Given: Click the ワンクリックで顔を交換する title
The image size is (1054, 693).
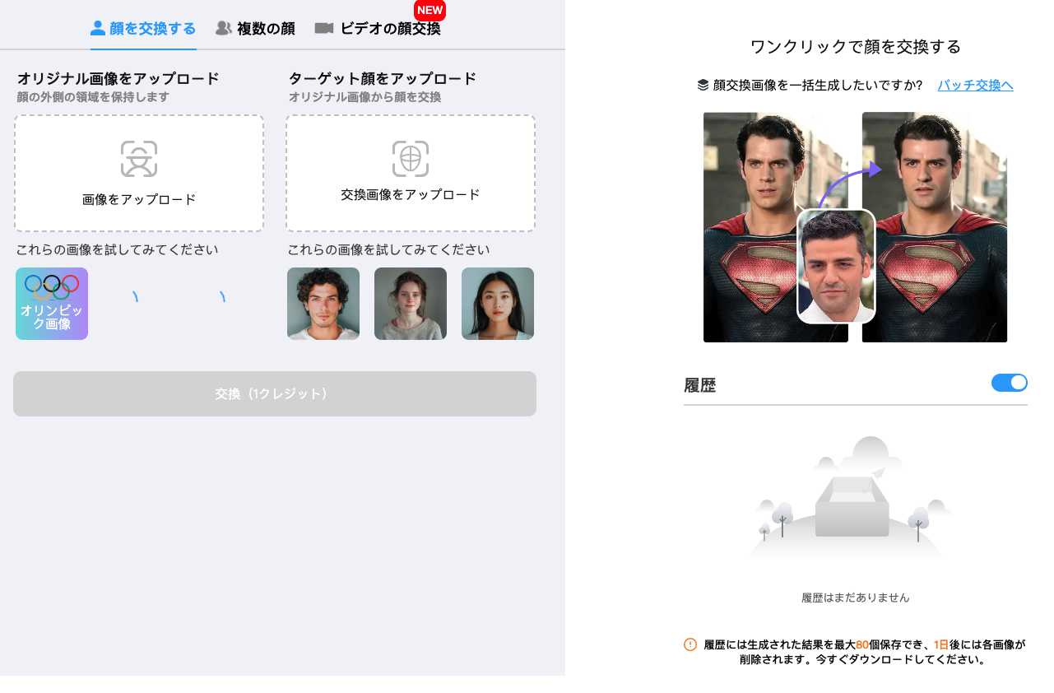Looking at the screenshot, I should 856,47.
